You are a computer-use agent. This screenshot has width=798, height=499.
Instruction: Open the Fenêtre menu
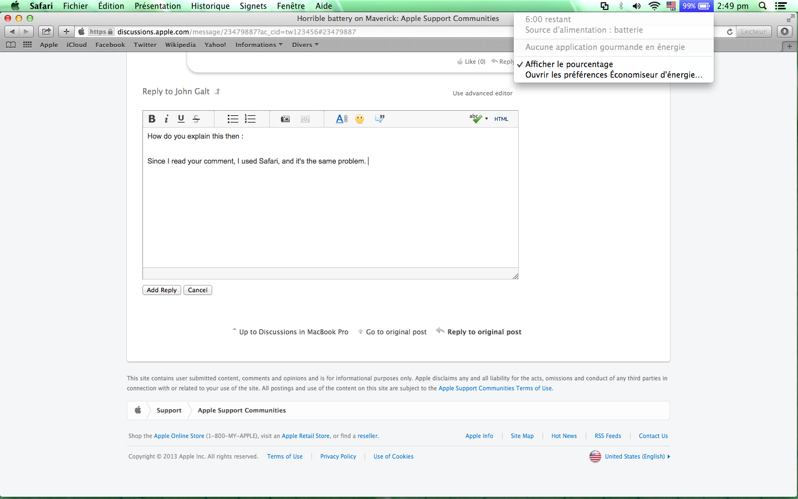tap(291, 6)
